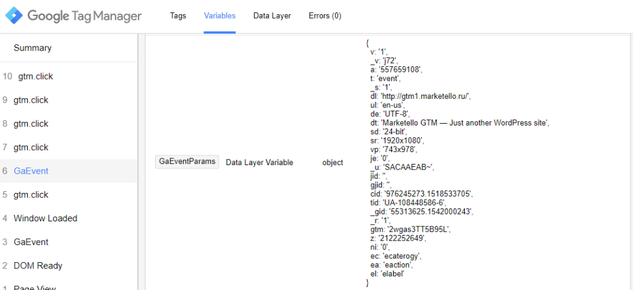
Task: Select the Window Loaded event
Action: 45,218
